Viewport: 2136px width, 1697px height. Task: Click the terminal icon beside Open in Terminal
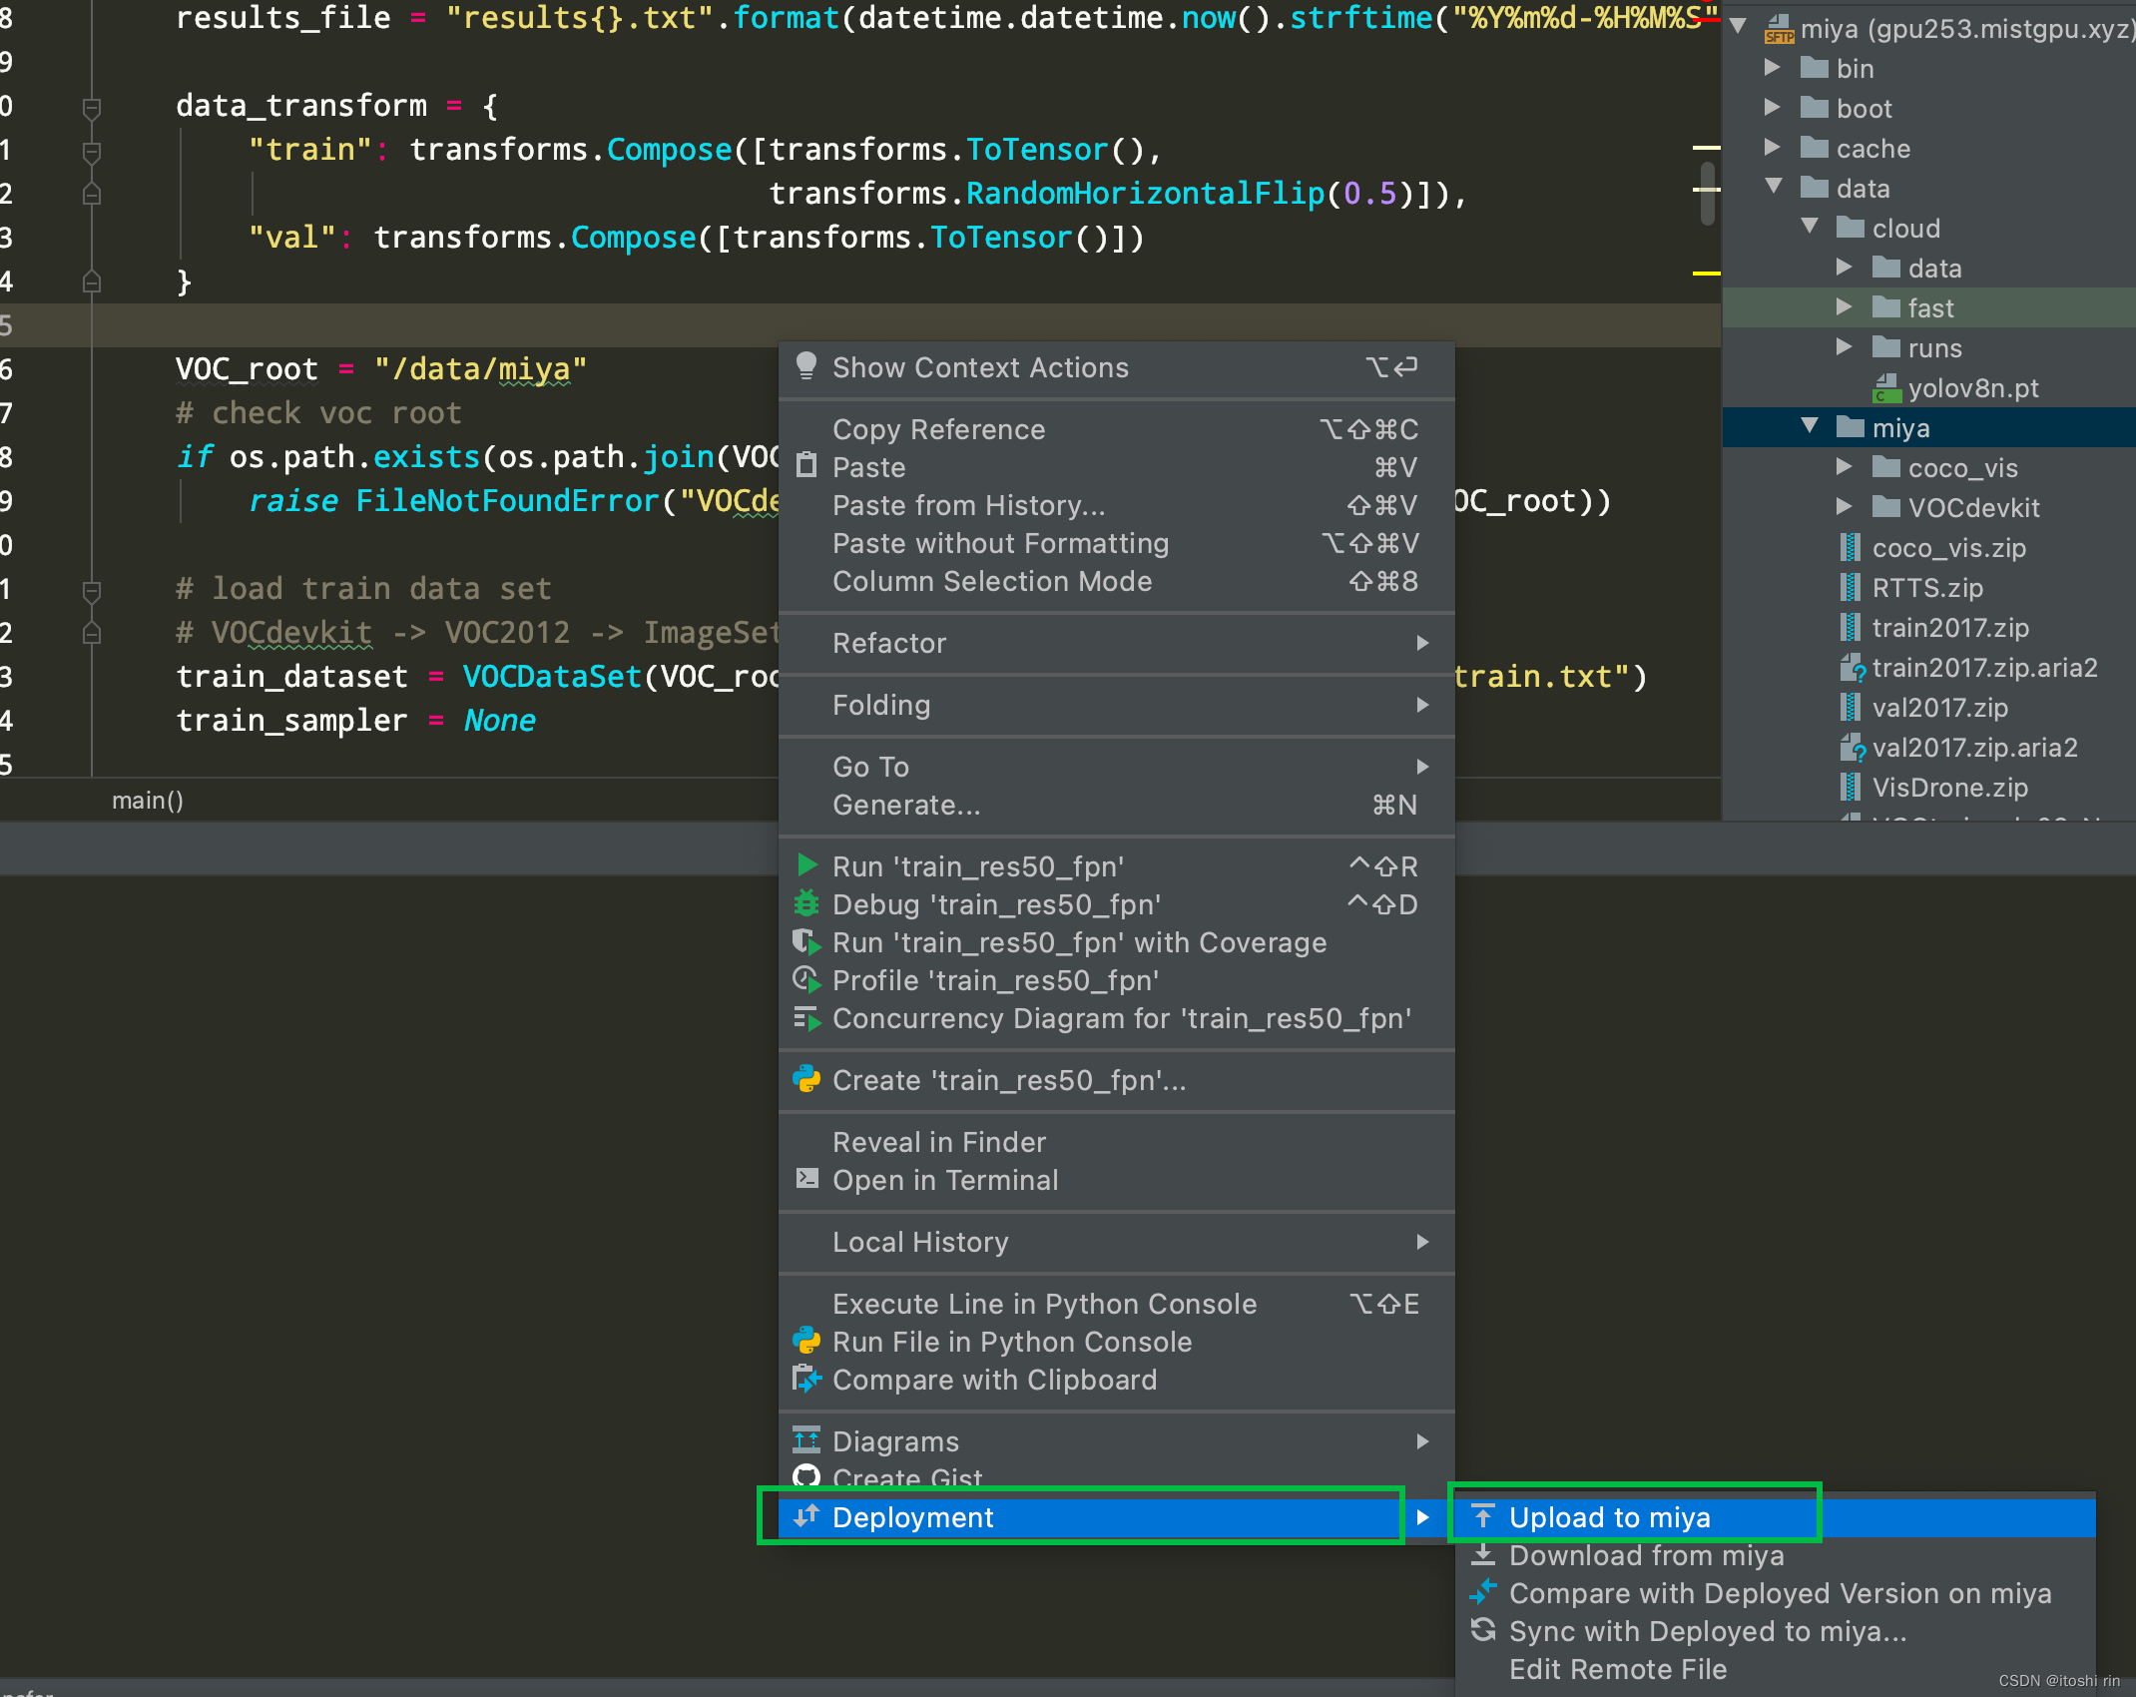[x=806, y=1178]
